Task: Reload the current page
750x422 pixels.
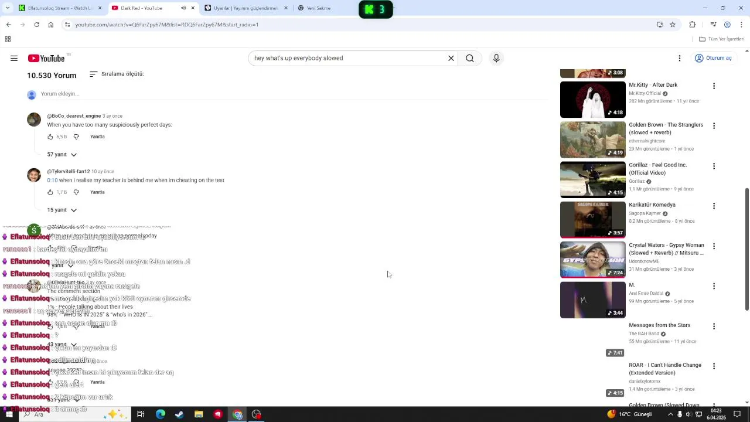Action: pyautogui.click(x=36, y=25)
